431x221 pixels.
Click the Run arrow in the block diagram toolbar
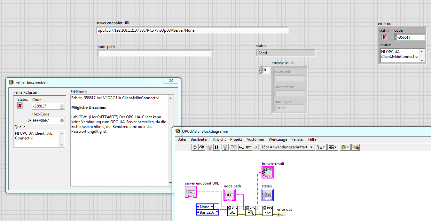(x=195, y=147)
